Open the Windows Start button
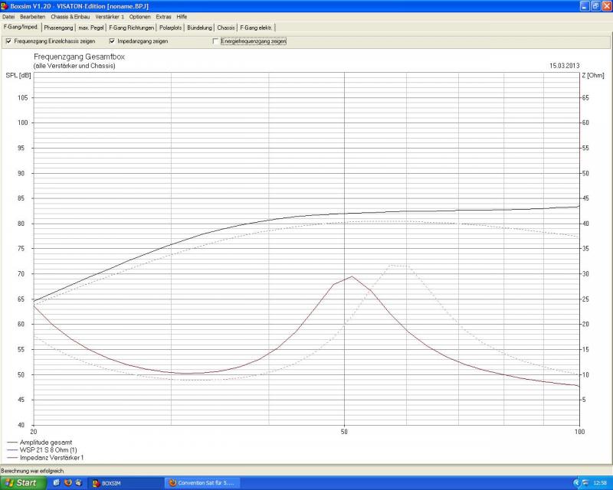613x490 pixels. pos(21,482)
